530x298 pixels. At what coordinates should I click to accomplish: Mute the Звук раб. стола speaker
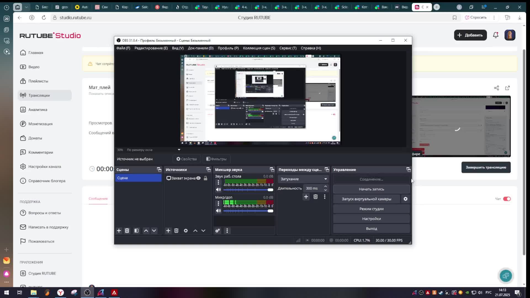coord(218,190)
